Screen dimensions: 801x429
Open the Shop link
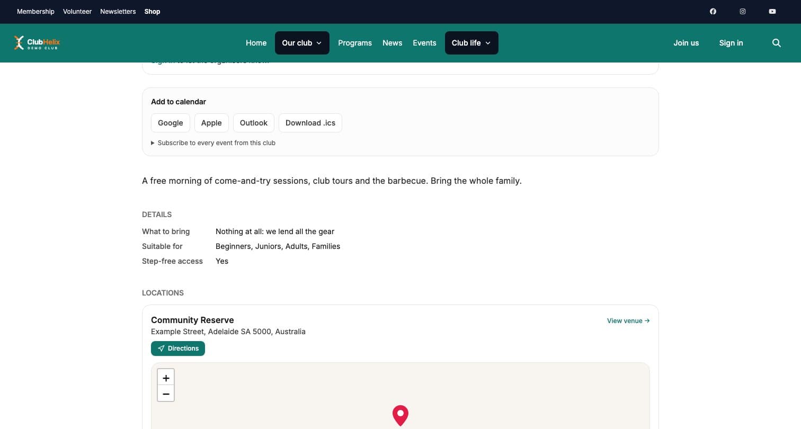pyautogui.click(x=152, y=11)
